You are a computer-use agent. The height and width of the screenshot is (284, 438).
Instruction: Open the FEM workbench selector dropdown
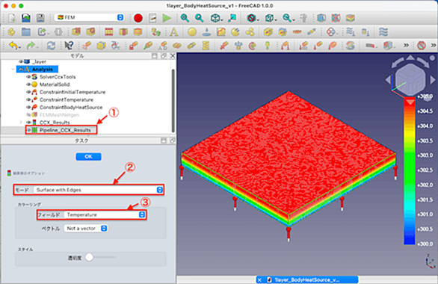89,17
